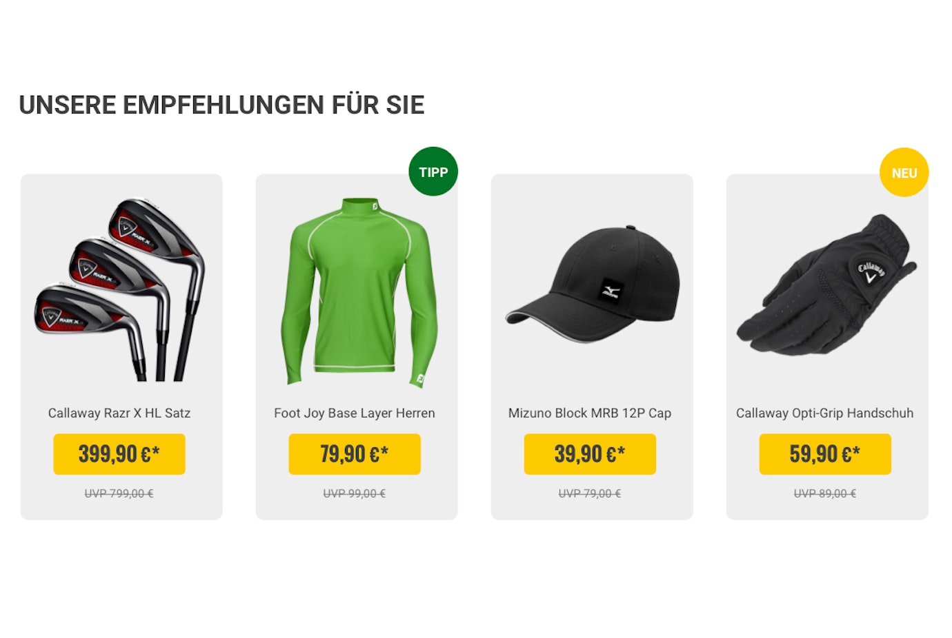Open the green Foot Joy shirt image

click(x=359, y=293)
